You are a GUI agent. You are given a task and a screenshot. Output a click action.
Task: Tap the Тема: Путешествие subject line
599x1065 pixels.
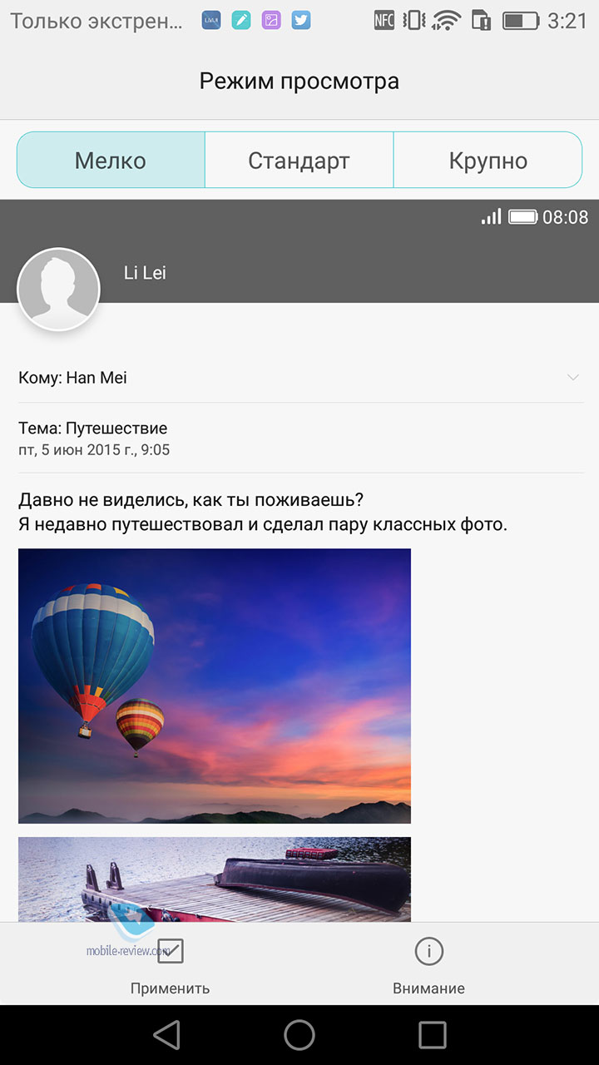click(x=93, y=428)
